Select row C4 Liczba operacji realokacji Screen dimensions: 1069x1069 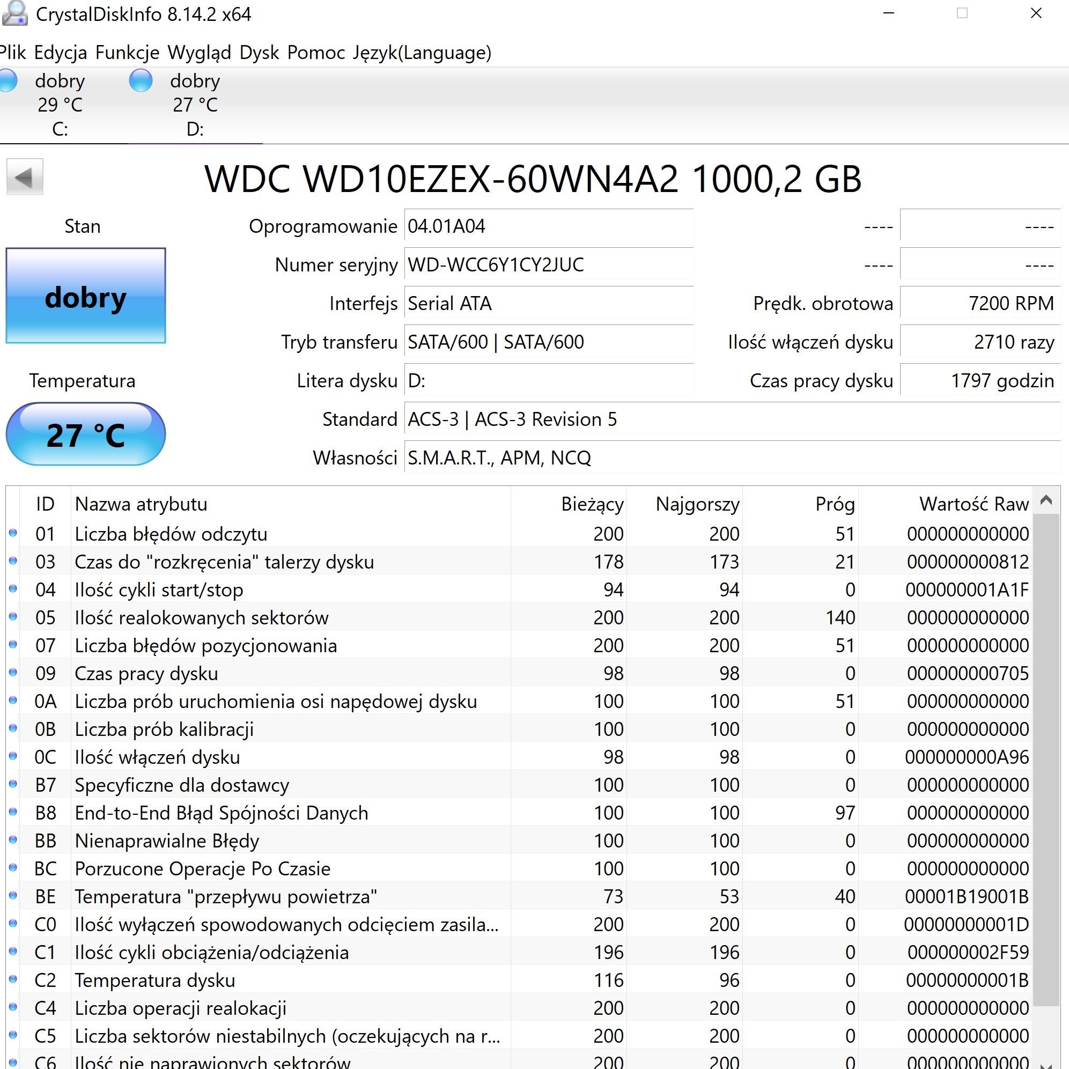[x=519, y=1008]
